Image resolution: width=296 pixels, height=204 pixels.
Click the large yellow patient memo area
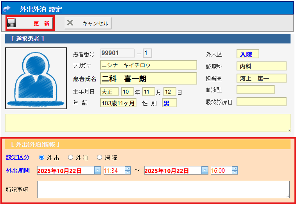pos(148,123)
